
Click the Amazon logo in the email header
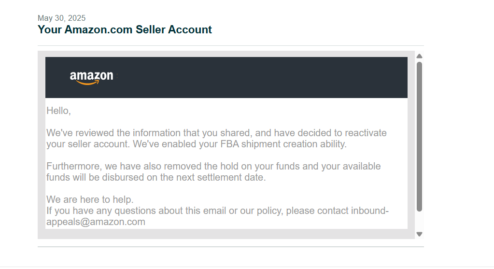91,77
